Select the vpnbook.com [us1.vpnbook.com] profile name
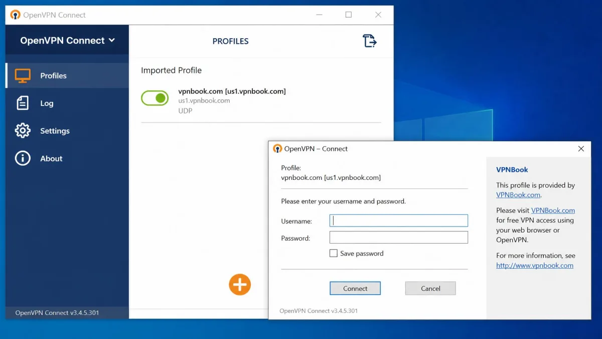This screenshot has width=602, height=339. (x=232, y=91)
